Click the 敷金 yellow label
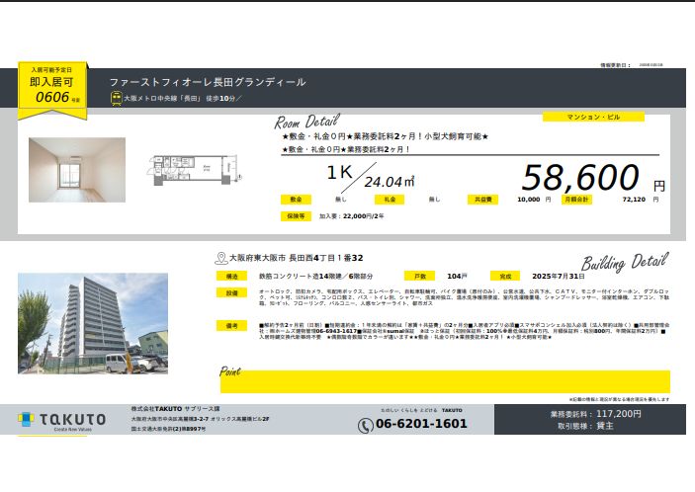Screen dimensions: 695x492 (x=295, y=199)
